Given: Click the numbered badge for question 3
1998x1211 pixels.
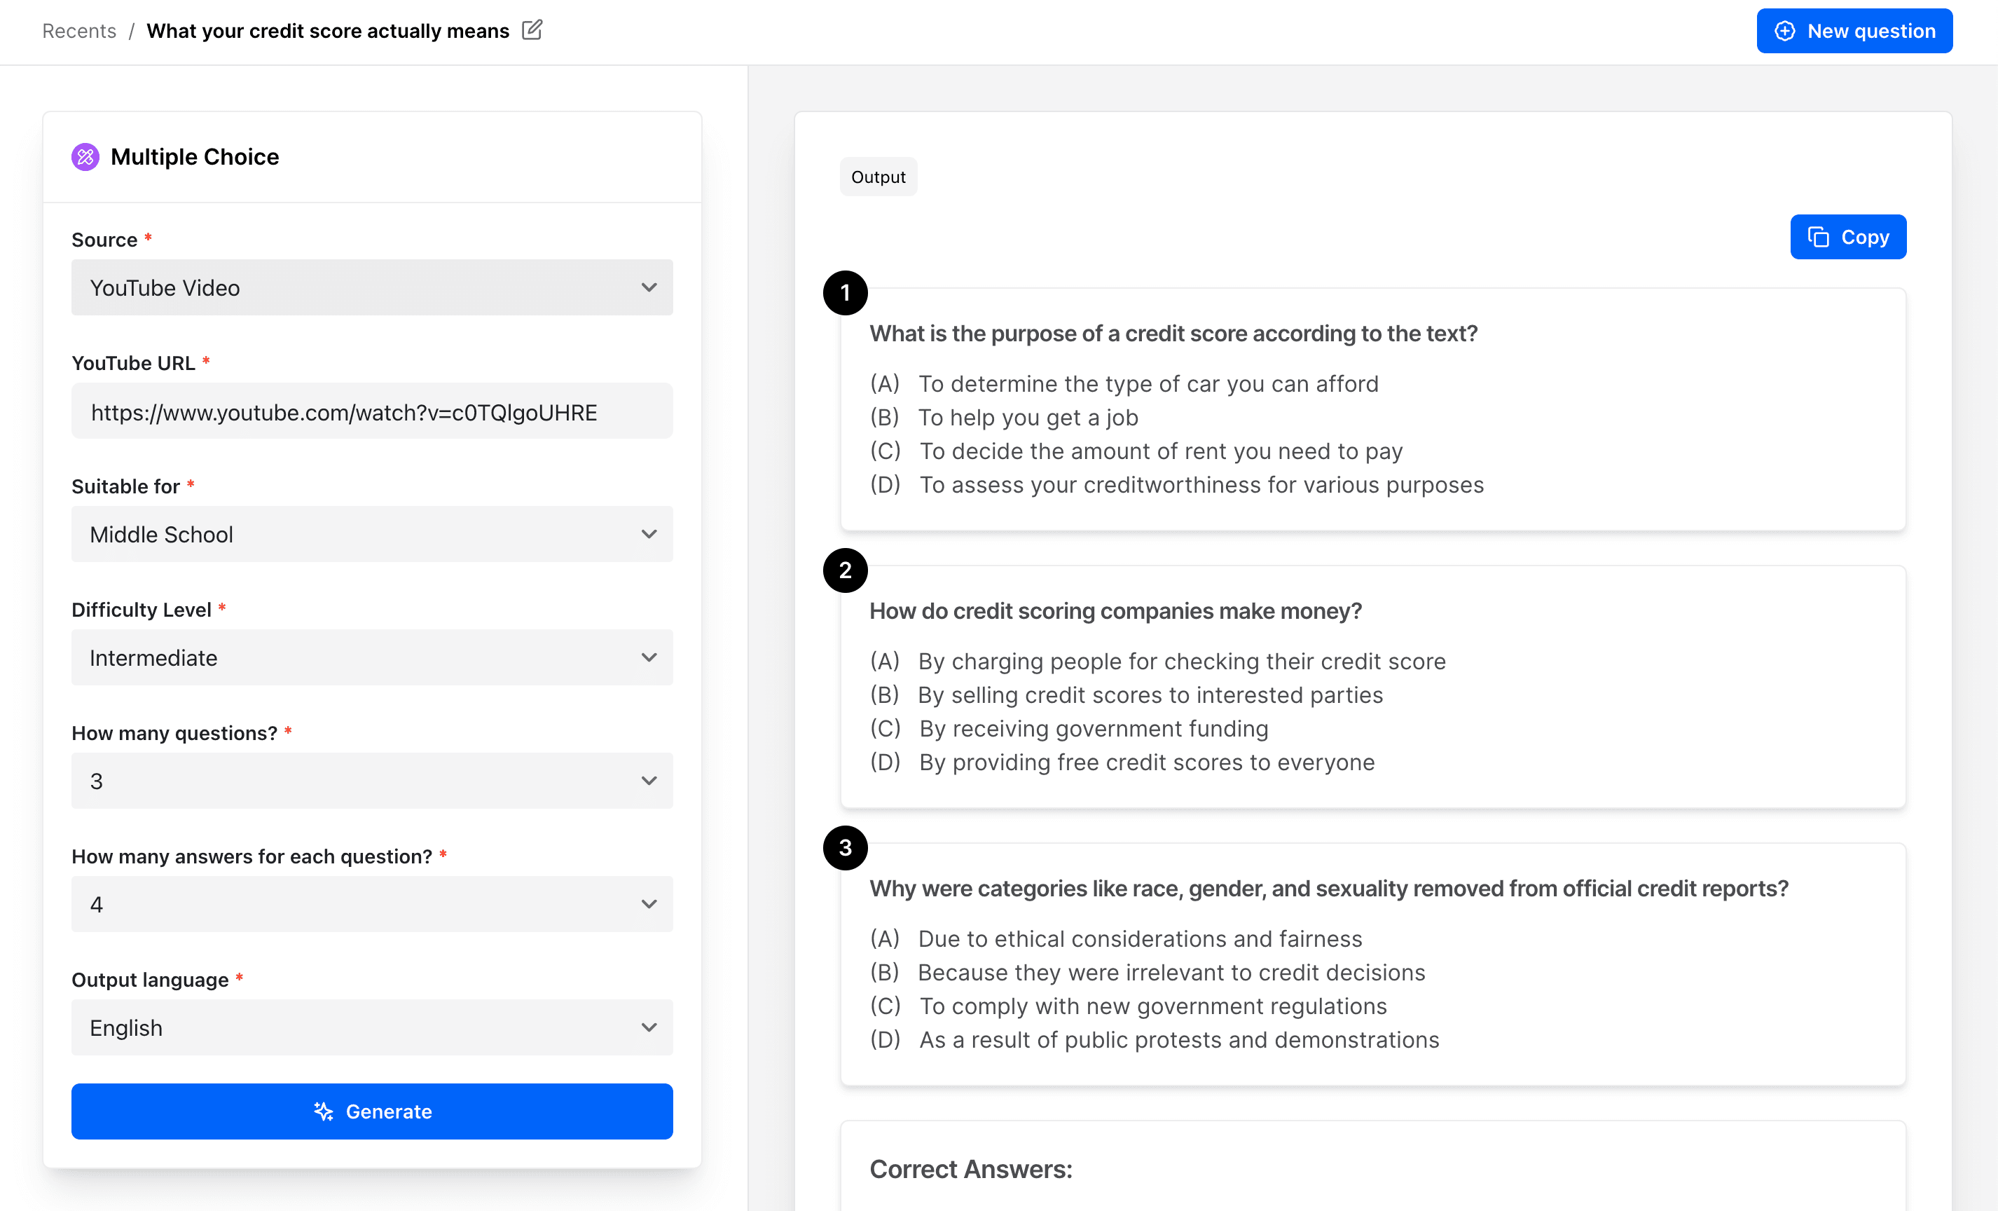Looking at the screenshot, I should [x=845, y=847].
